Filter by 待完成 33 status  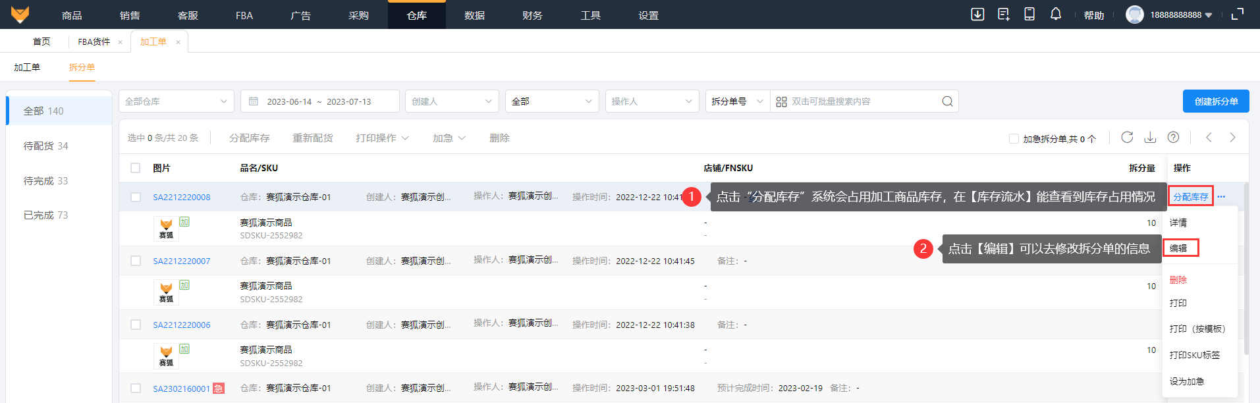46,180
